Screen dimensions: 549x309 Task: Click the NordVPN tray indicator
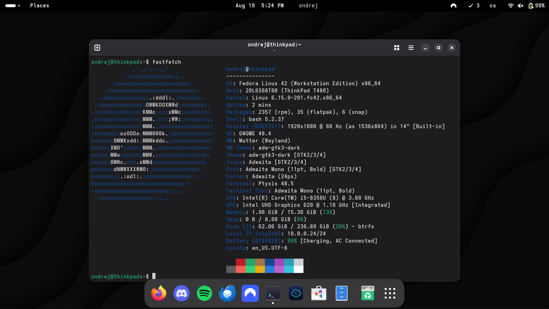tap(453, 6)
